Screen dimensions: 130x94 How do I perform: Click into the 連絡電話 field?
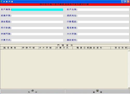37,22
